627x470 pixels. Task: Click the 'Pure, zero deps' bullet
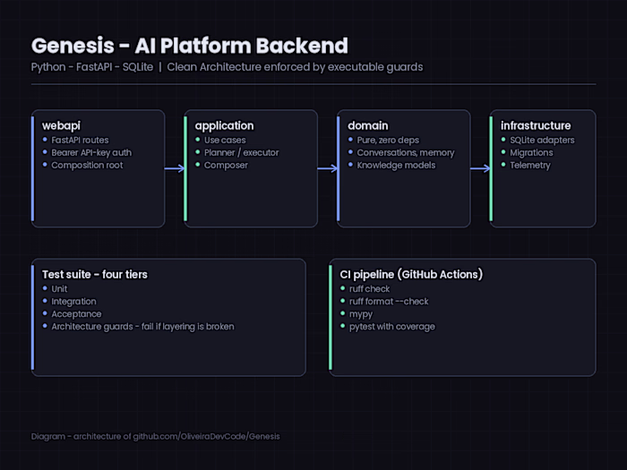point(388,141)
